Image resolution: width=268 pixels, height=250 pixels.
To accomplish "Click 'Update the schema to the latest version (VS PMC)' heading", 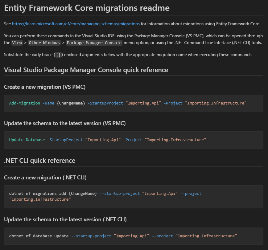I will point(65,123).
